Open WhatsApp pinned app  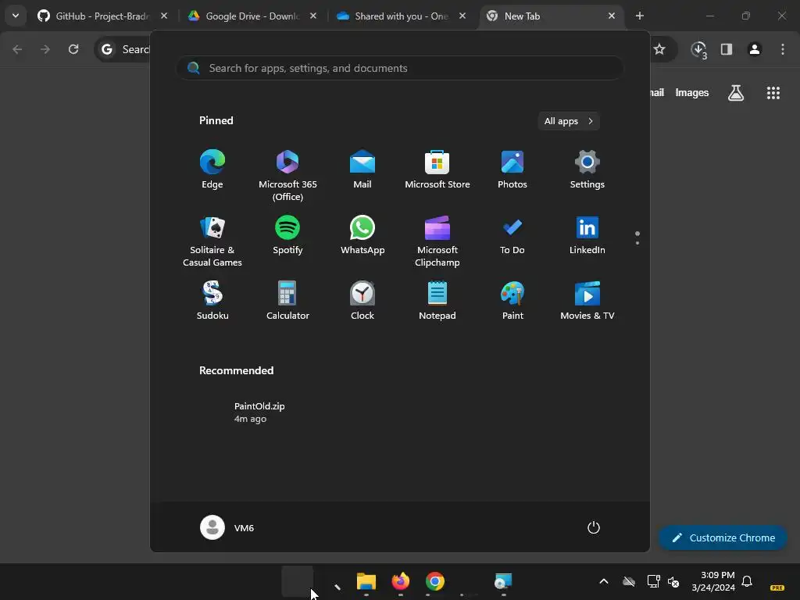coord(362,235)
